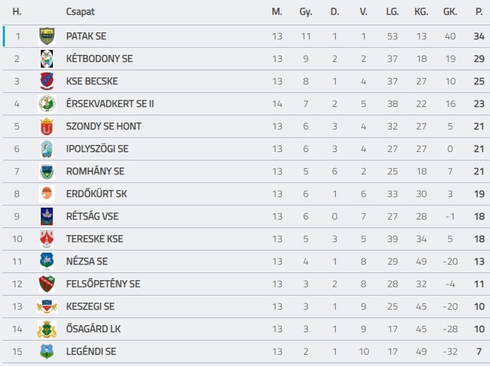This screenshot has width=490, height=366.
Task: Click the KÉTBODONY SE team crest
Action: click(47, 58)
